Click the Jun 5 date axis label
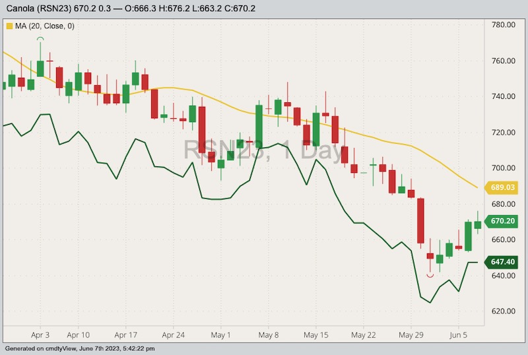 pos(458,335)
